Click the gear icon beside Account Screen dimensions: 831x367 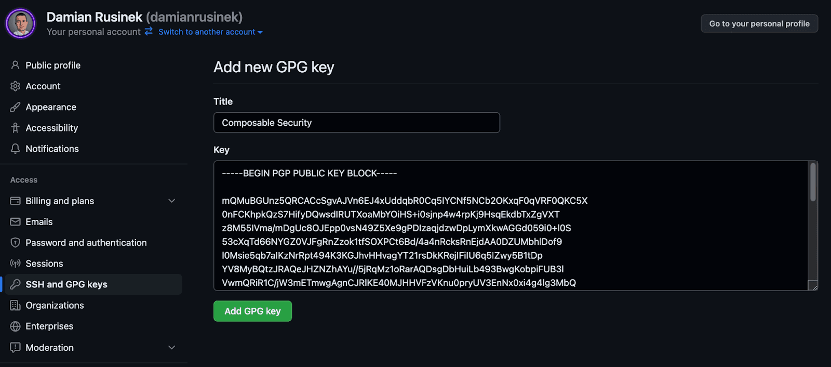point(15,86)
